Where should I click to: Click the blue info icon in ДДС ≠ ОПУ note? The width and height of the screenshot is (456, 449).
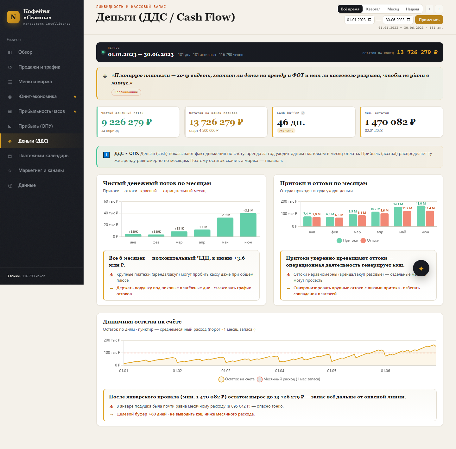[x=106, y=155]
